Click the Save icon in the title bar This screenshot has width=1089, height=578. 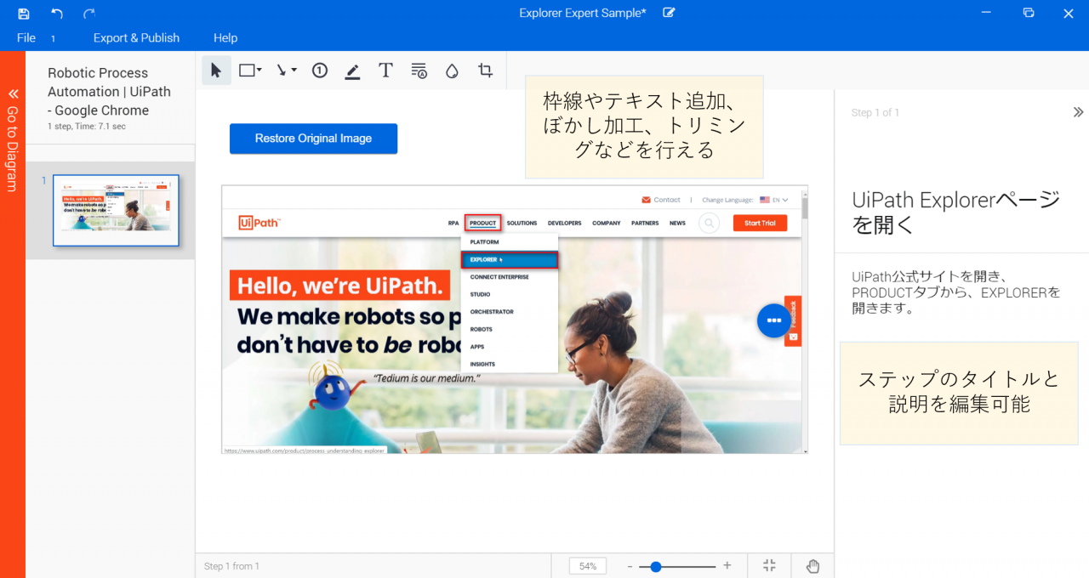[x=24, y=13]
